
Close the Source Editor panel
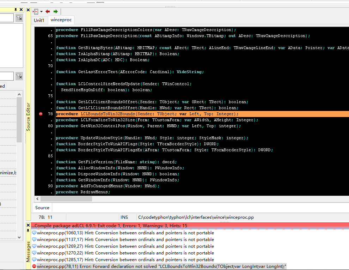(28, 10)
